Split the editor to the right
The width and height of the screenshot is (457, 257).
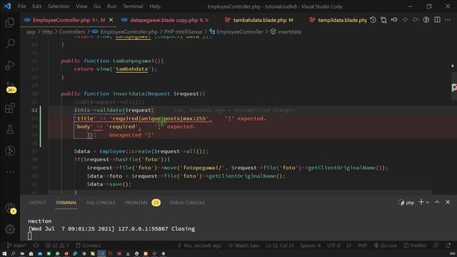point(437,20)
